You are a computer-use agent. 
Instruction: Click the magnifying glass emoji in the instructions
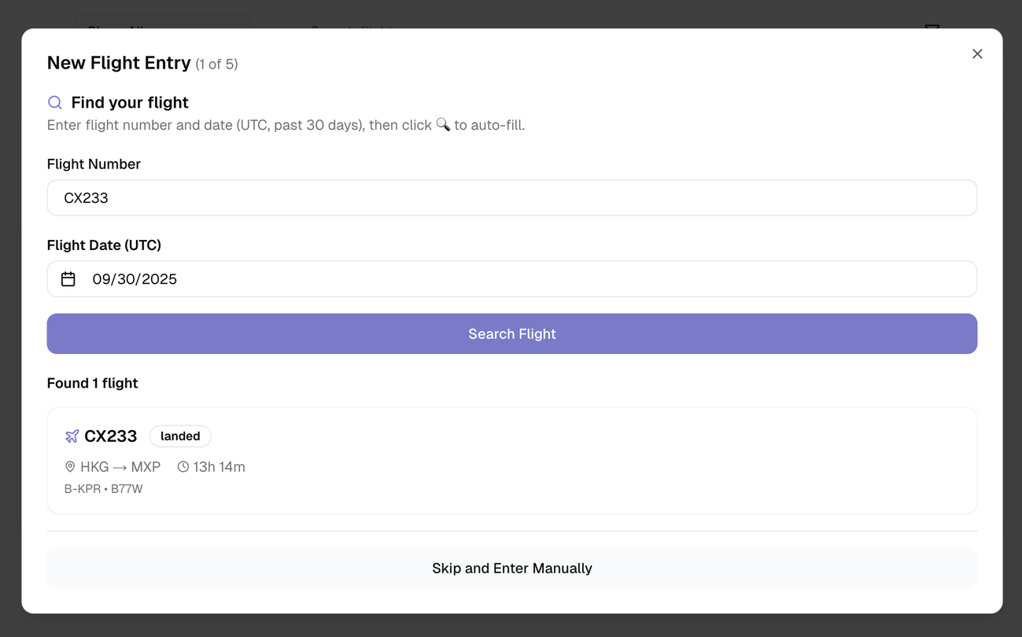(x=443, y=125)
